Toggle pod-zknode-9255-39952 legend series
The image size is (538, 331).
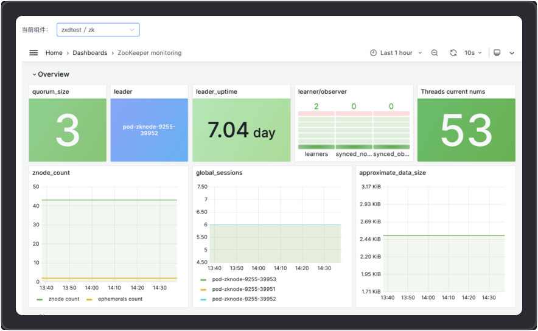click(x=243, y=299)
